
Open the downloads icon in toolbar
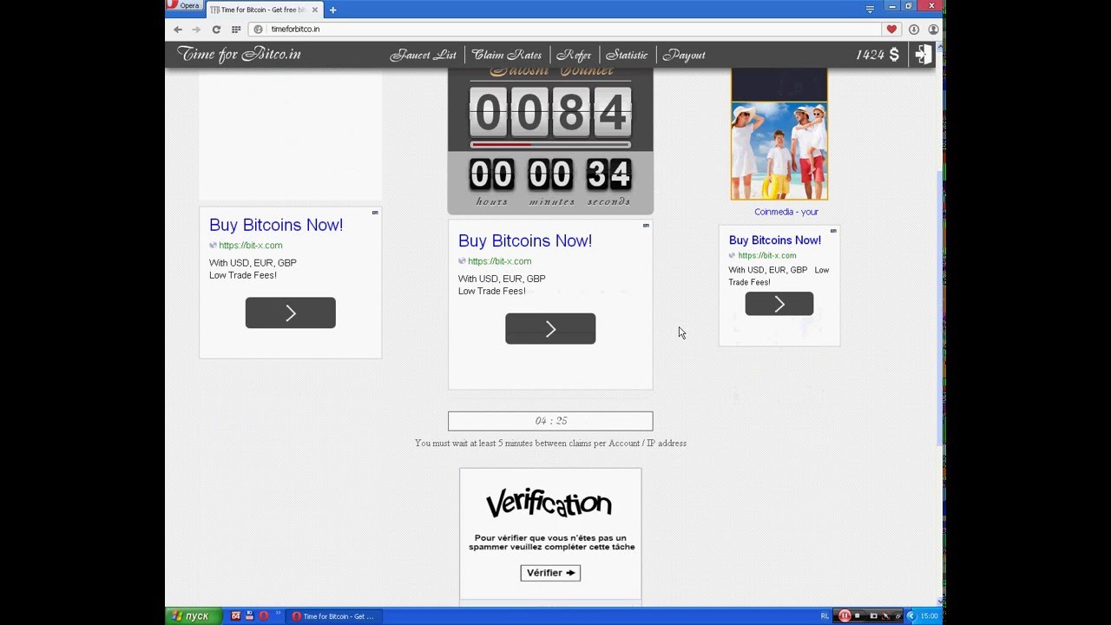coord(914,29)
